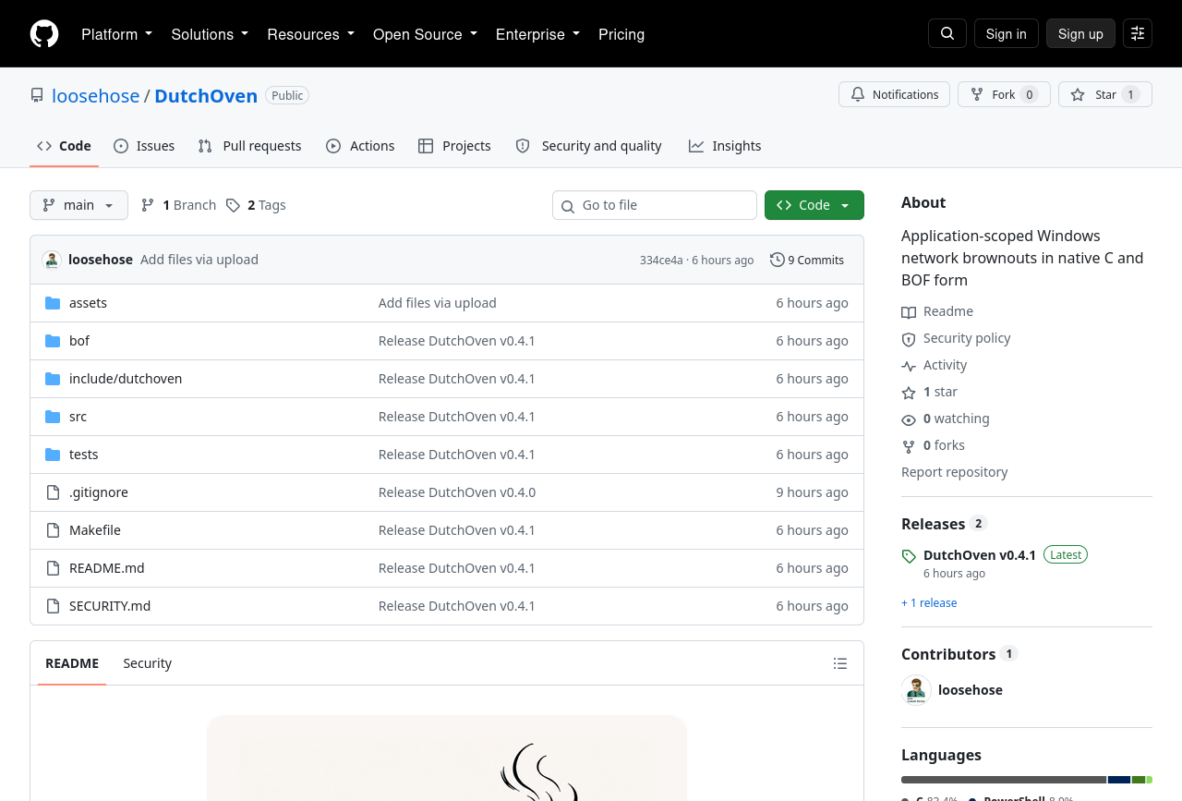Viewport: 1182px width, 801px height.
Task: Click the folder icon for tests
Action: tap(53, 455)
